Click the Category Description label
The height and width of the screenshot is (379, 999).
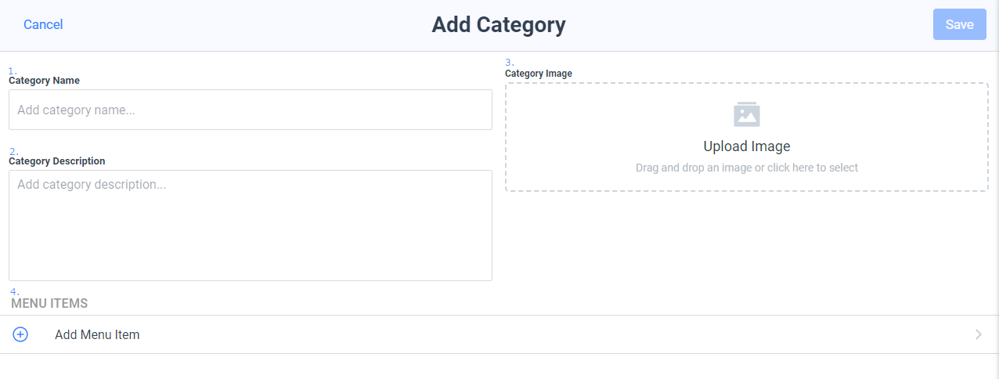click(x=56, y=161)
